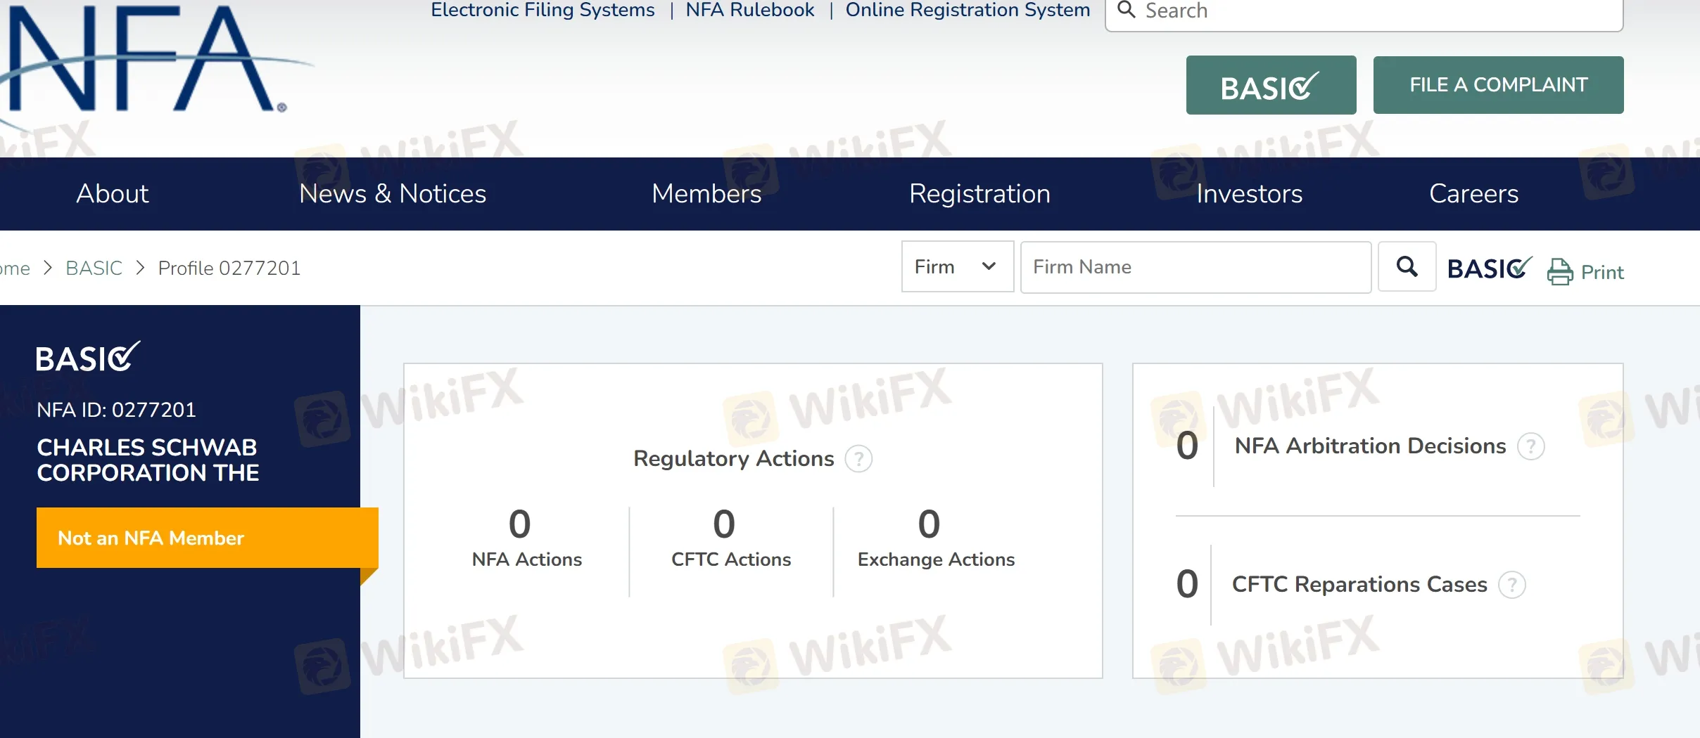Click the Home breadcrumb link
This screenshot has height=738, width=1700.
pyautogui.click(x=15, y=268)
